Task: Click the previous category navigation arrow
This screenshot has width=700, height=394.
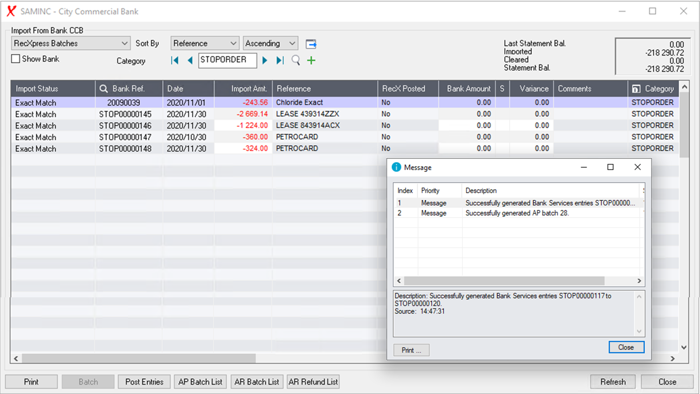Action: [x=190, y=61]
